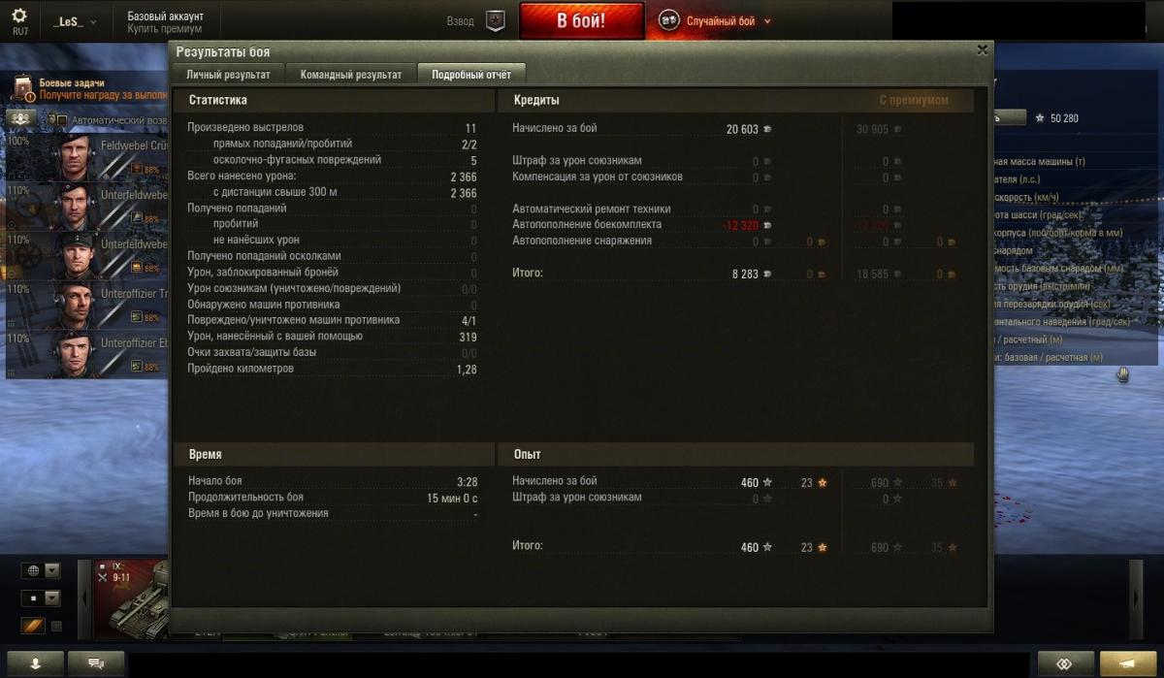1164x678 pixels.
Task: Switch to the Командный результат tab
Action: pyautogui.click(x=351, y=74)
